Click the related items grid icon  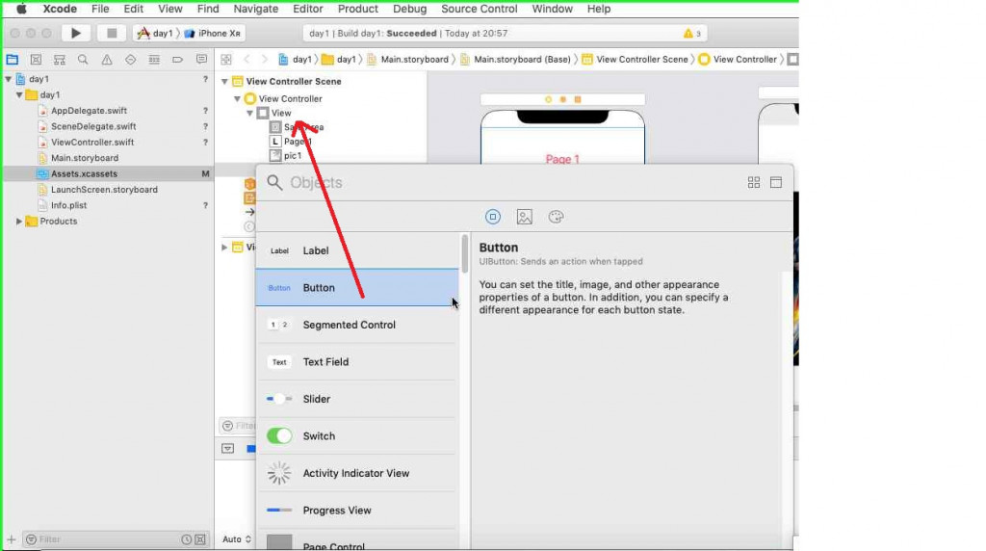[x=225, y=59]
